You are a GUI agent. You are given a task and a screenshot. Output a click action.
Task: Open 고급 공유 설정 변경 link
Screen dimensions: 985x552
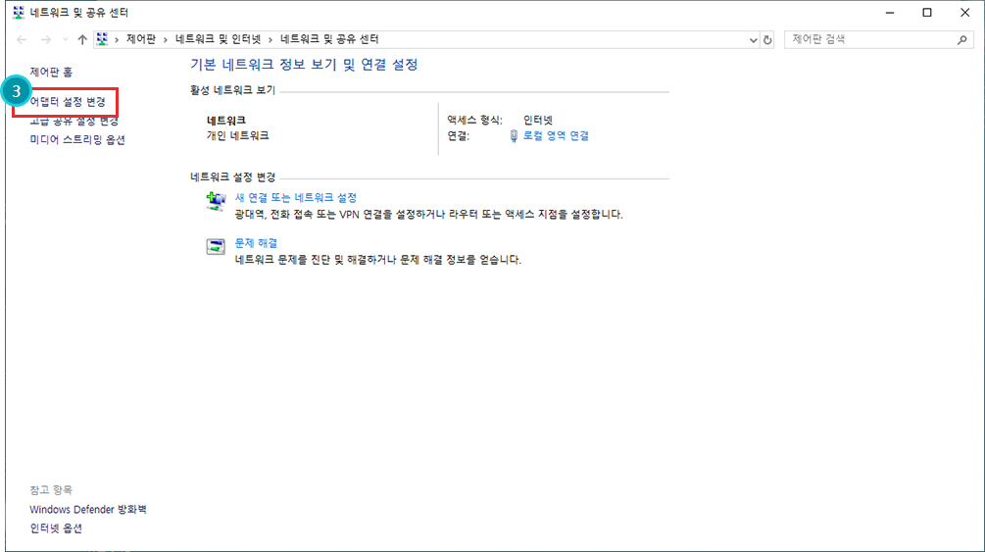click(74, 121)
